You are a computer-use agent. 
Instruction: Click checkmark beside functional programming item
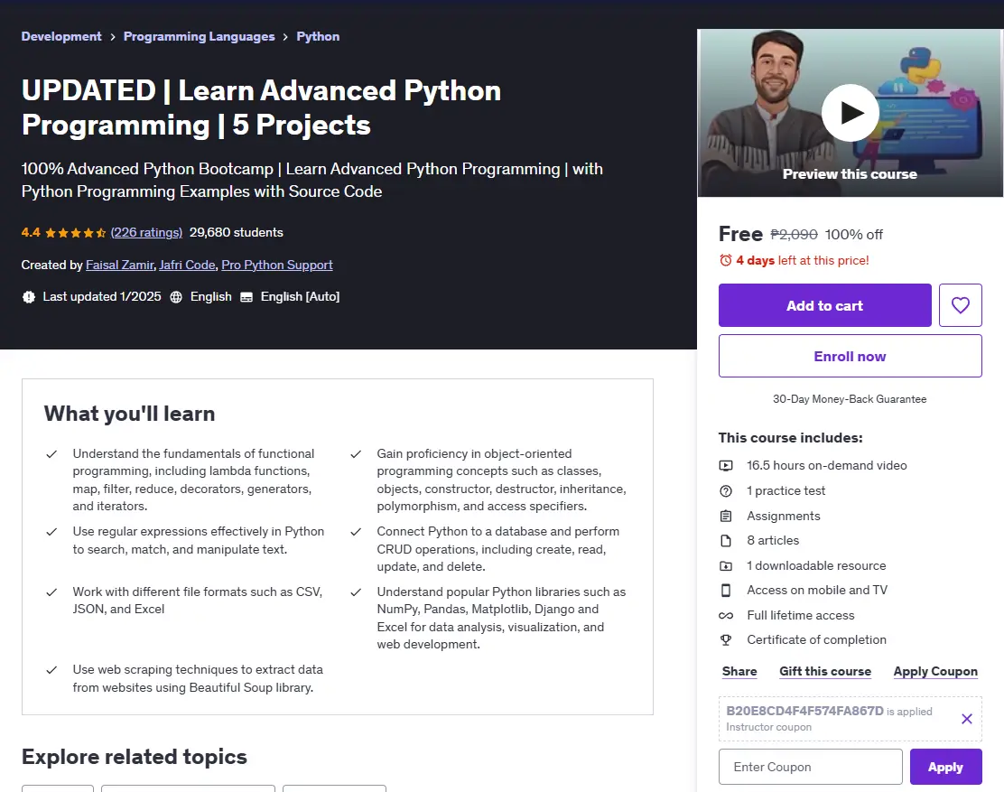[x=51, y=454]
